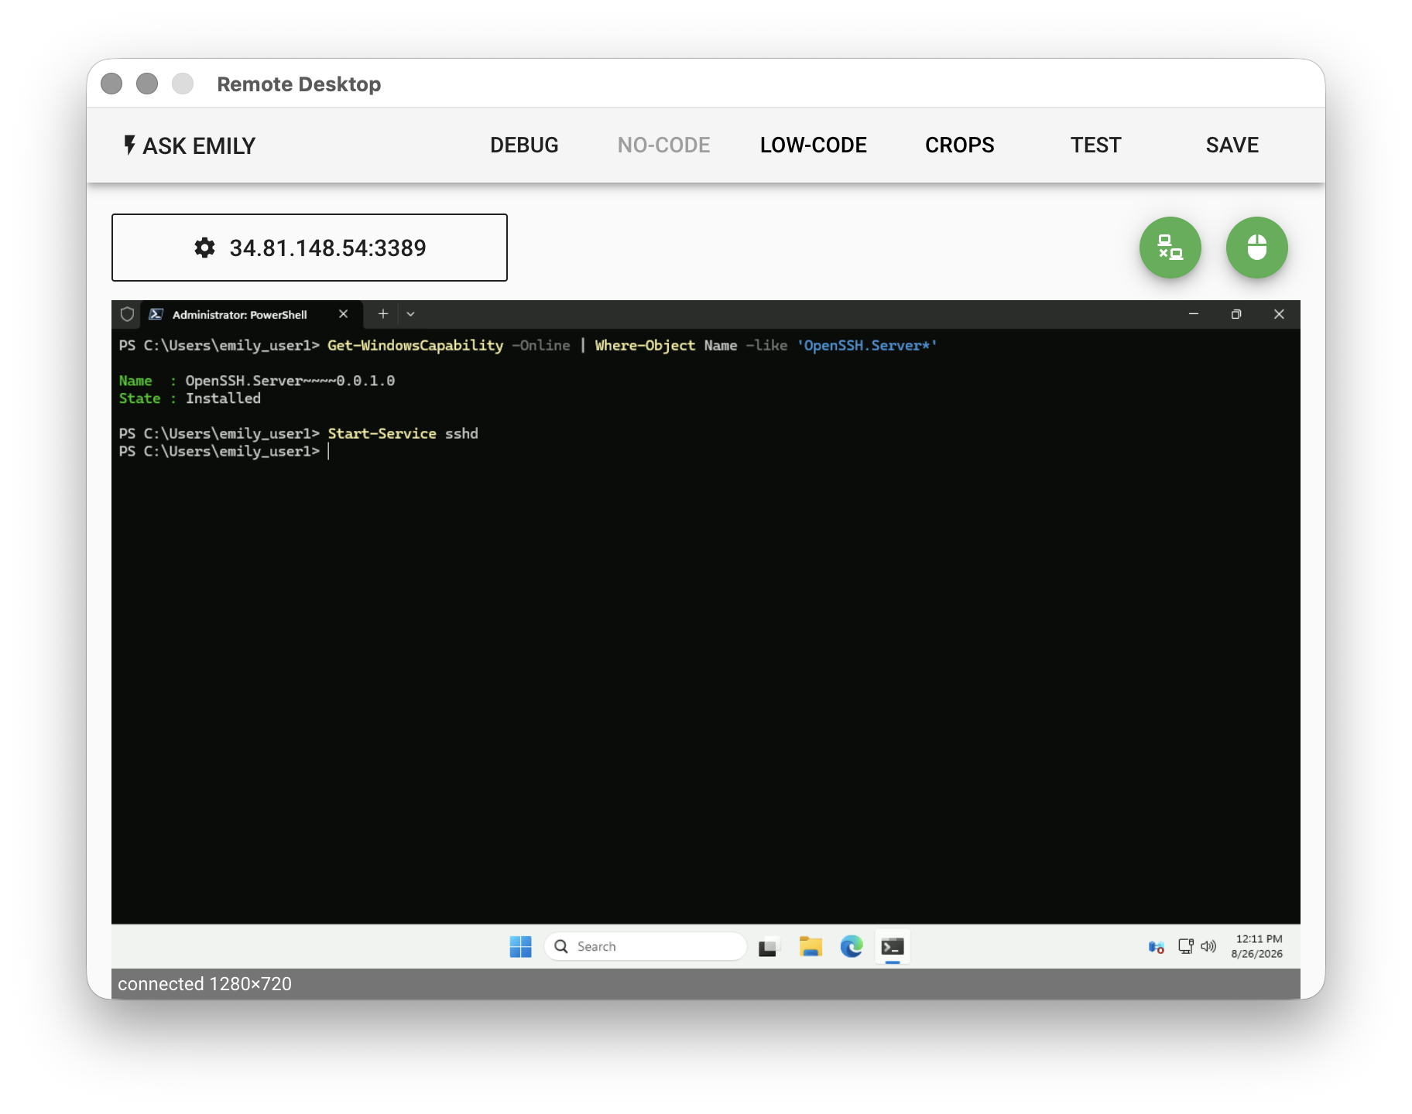Click the Installed state value
The height and width of the screenshot is (1114, 1412).
[x=223, y=398]
